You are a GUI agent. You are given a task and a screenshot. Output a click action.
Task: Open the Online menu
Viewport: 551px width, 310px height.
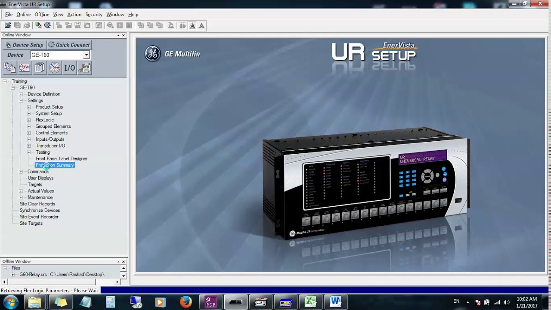tap(24, 15)
